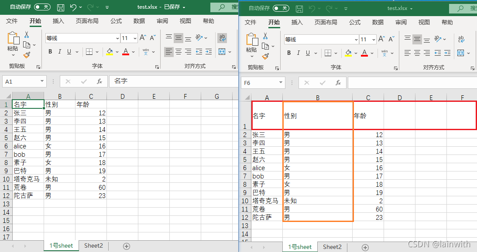Screen dimensions: 477x252
Task: Click Merge and Center in right window
Action: pos(461,53)
